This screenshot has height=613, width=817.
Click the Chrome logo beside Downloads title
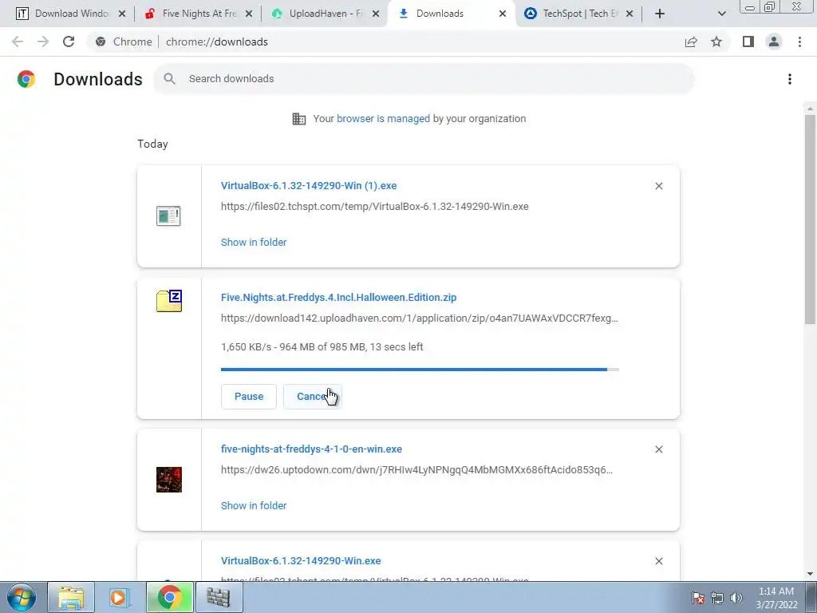(x=26, y=79)
